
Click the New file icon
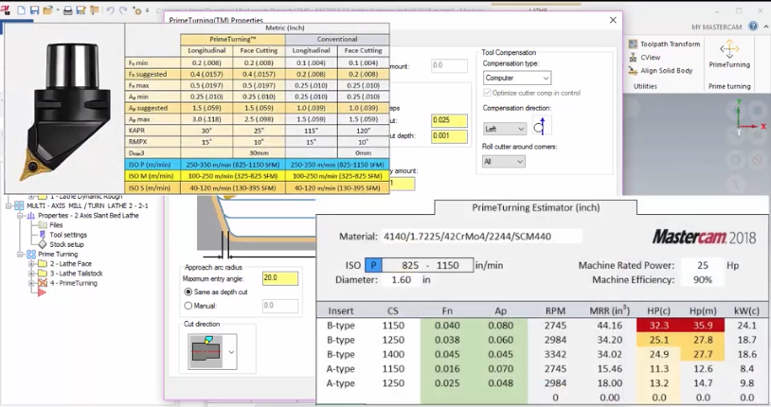[x=22, y=9]
